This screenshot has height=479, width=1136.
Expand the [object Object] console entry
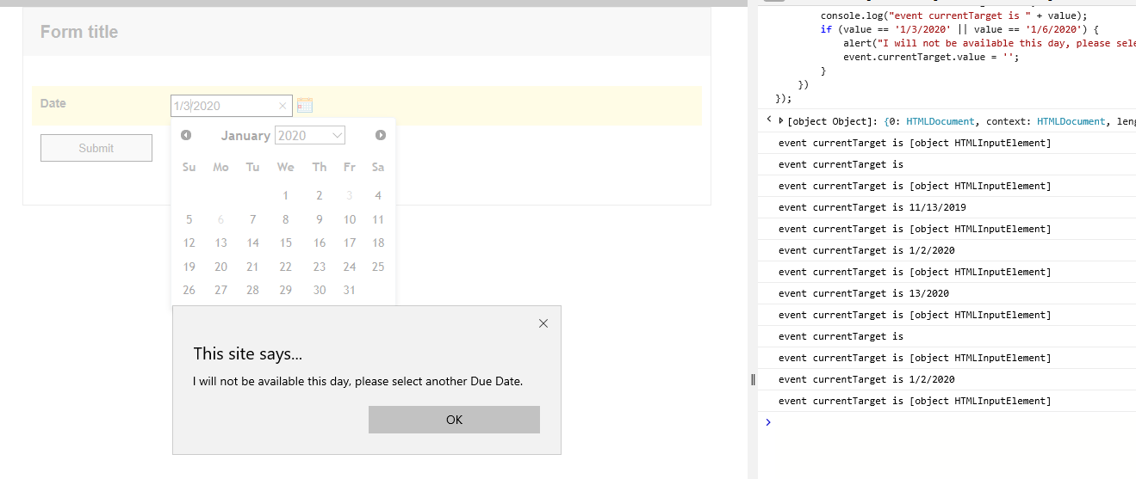pos(781,121)
